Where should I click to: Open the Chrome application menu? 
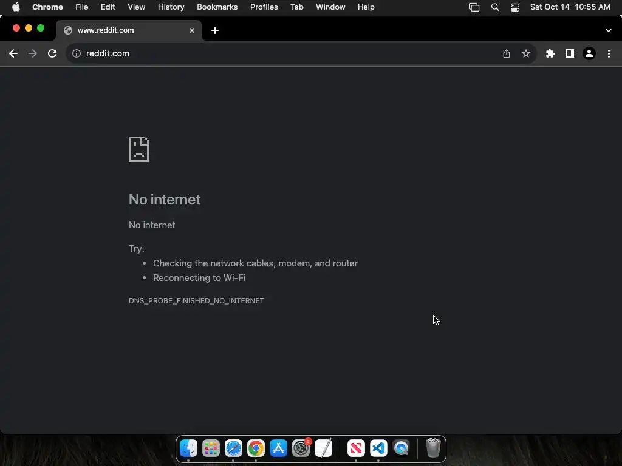[47, 7]
